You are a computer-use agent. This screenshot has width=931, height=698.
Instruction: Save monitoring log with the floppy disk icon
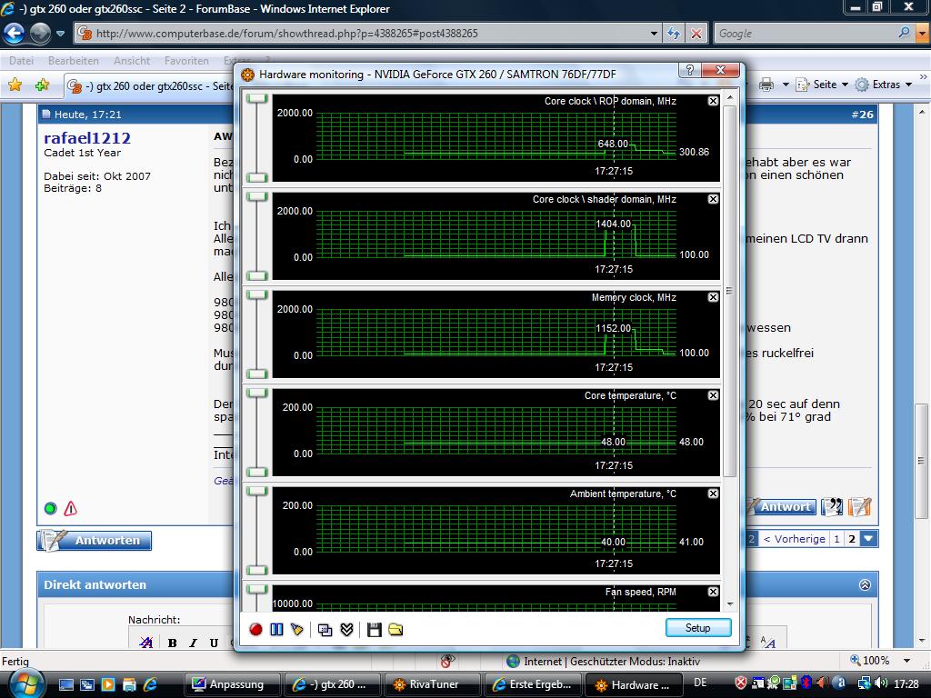374,629
